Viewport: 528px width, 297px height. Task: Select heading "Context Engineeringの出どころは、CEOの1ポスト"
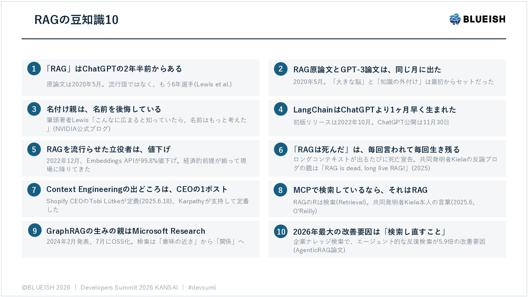click(137, 189)
